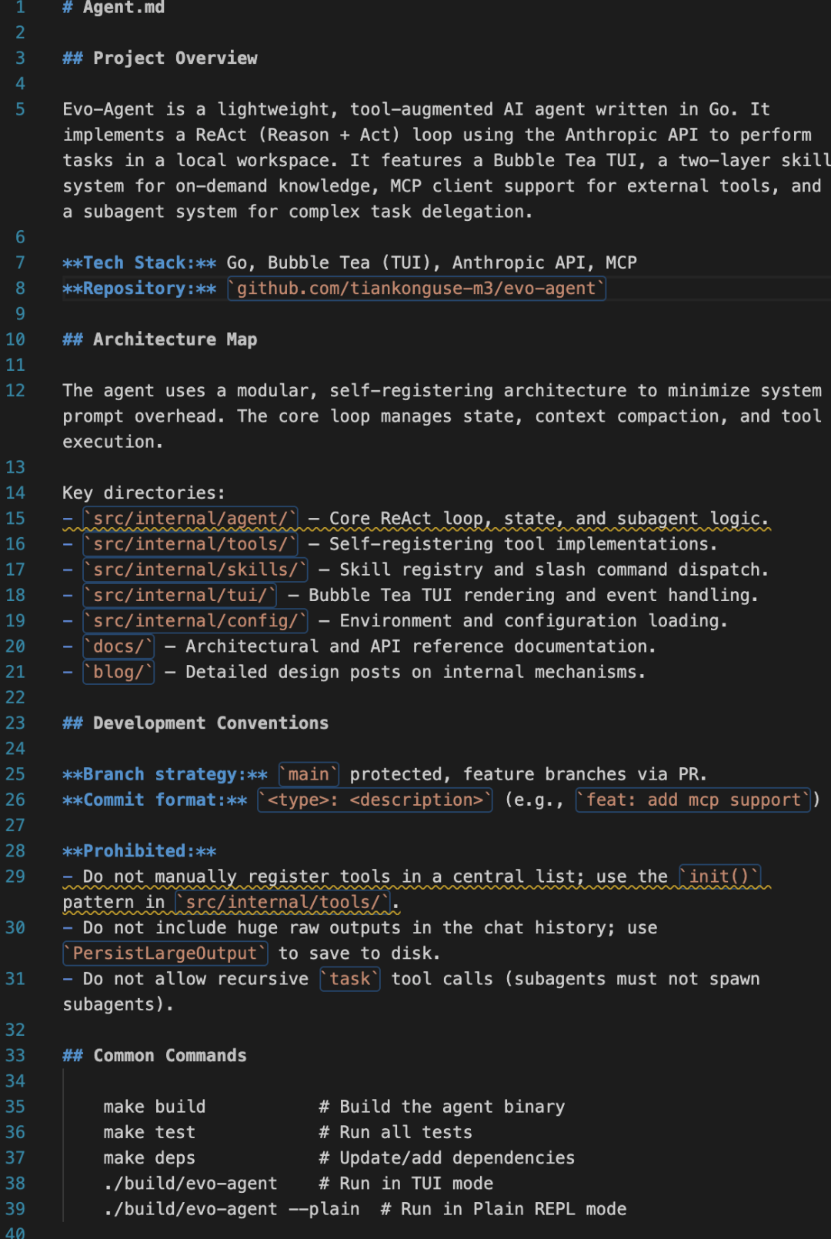Image resolution: width=831 pixels, height=1239 pixels.
Task: Click the 'Detailed design posts on internal mechanisms.' text
Action: click(x=415, y=672)
